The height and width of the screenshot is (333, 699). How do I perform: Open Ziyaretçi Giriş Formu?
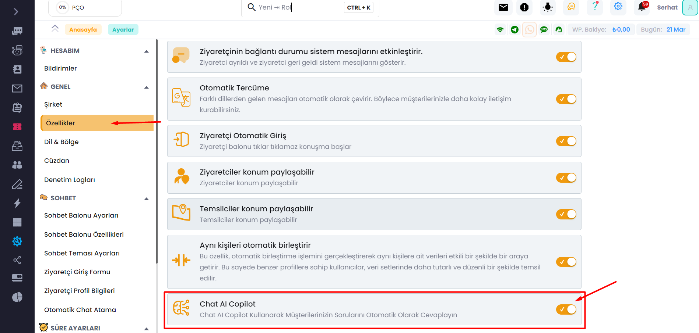tap(77, 272)
